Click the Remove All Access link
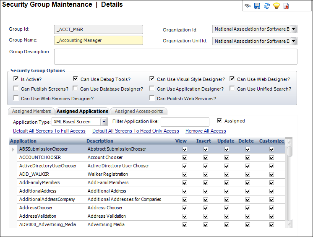 click(206, 131)
